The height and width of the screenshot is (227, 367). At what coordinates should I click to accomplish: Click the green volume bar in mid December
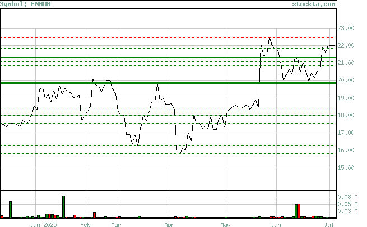pyautogui.click(x=10, y=210)
